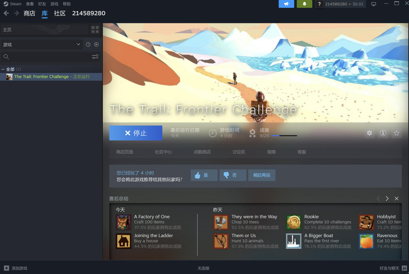The height and width of the screenshot is (274, 409).
Task: Open the 214589280 profile tab
Action: click(89, 13)
